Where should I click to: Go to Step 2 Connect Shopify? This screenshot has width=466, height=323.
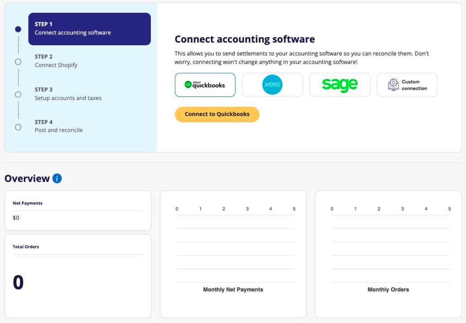click(x=56, y=61)
